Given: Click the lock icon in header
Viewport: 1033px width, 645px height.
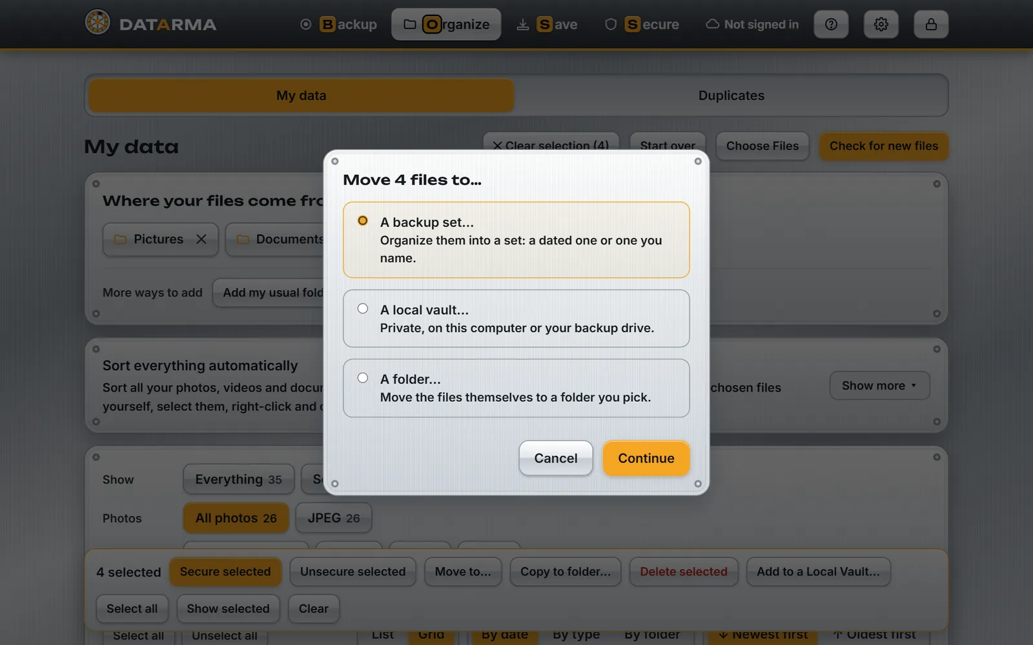Looking at the screenshot, I should click(931, 25).
